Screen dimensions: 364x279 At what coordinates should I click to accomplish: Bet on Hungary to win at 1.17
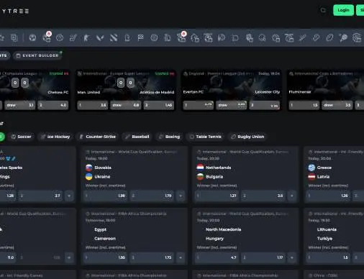[263, 257]
